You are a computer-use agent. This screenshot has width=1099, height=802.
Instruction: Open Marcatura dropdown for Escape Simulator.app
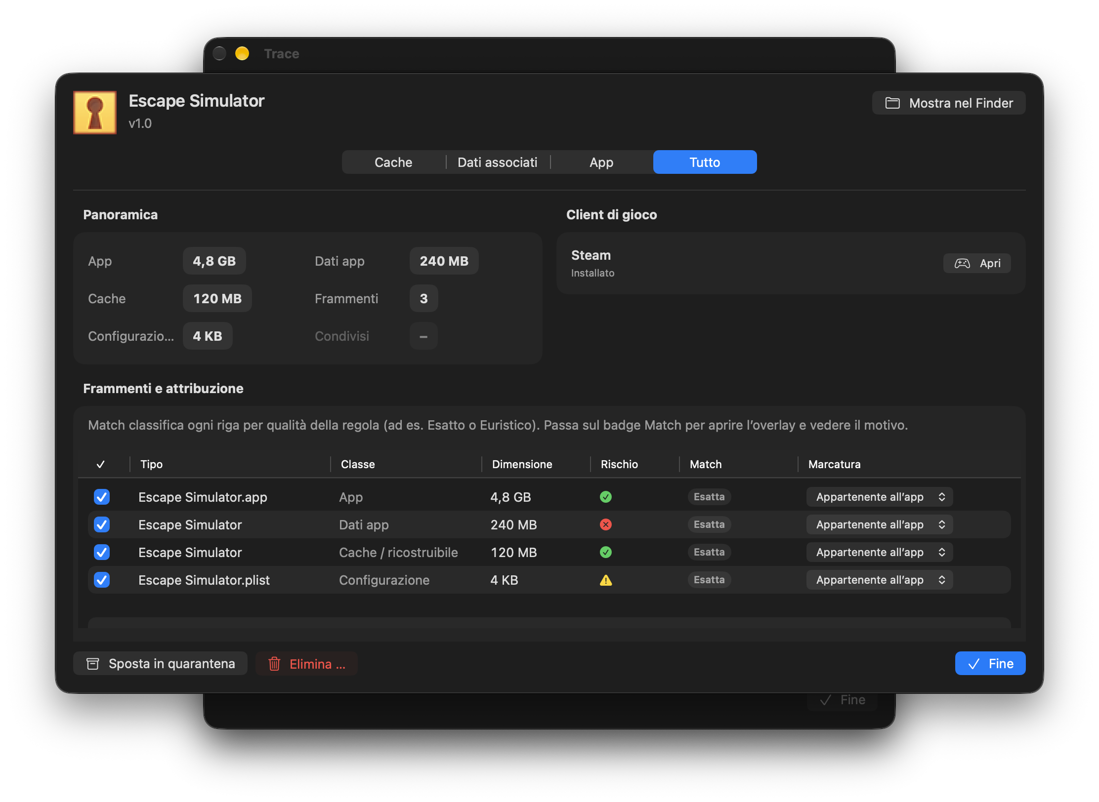[x=879, y=497]
